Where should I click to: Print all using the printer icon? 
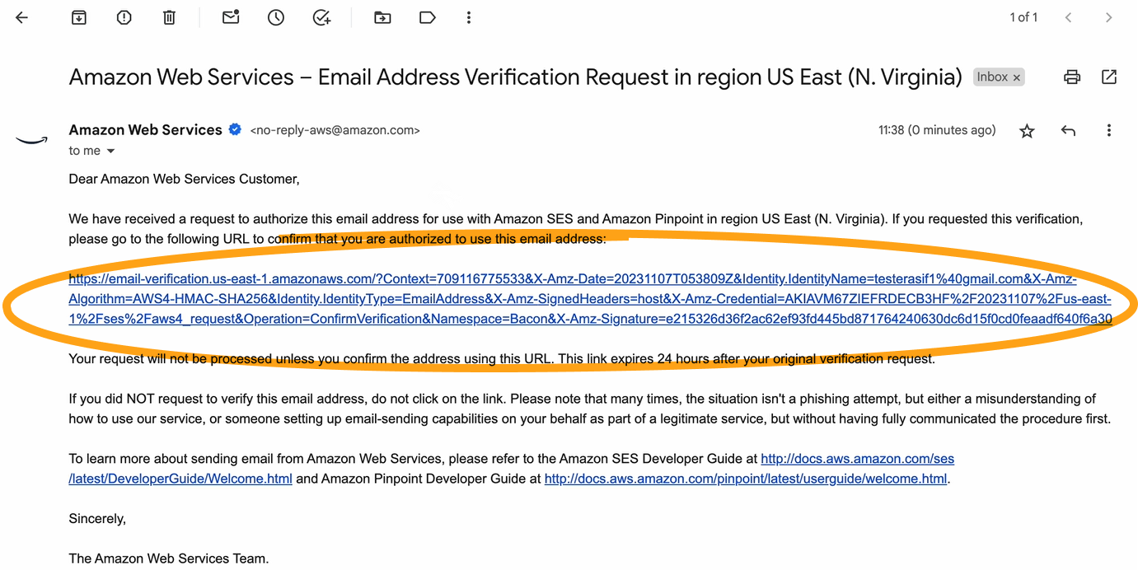coord(1072,77)
